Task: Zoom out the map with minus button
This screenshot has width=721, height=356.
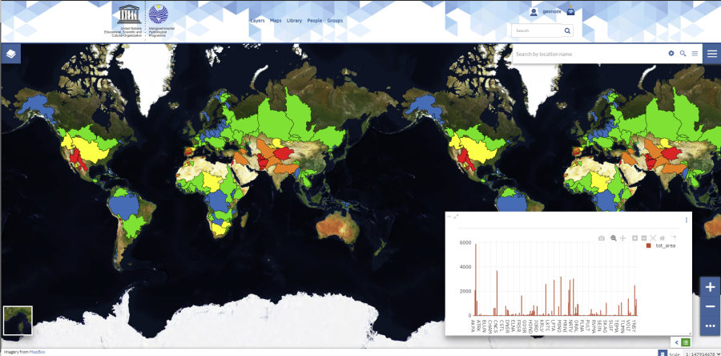Action: (710, 306)
